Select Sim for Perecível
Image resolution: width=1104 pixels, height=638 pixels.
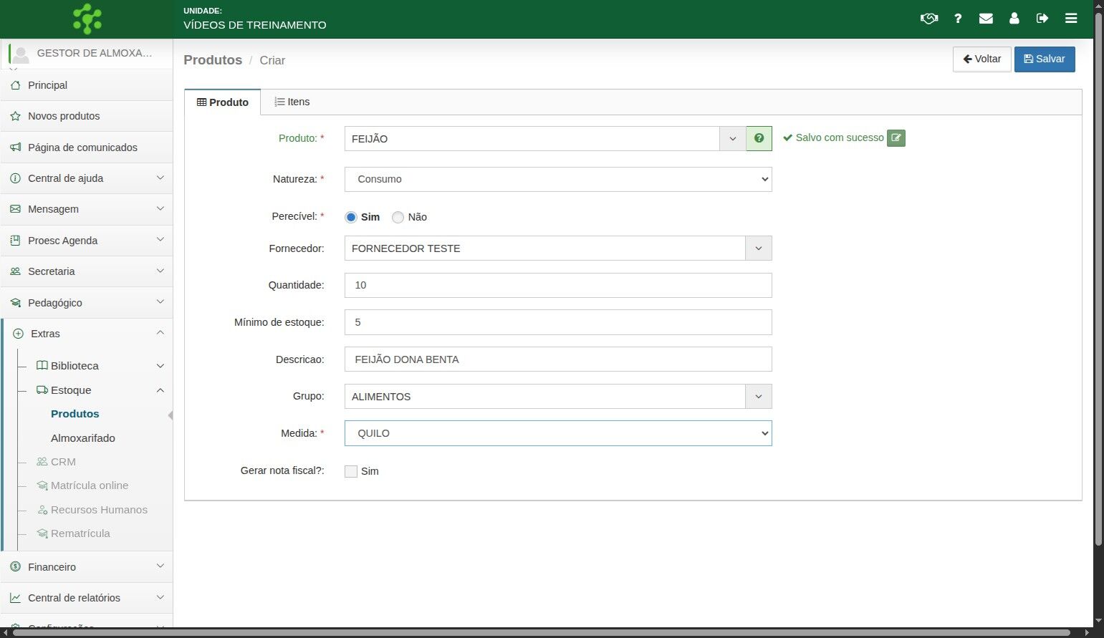(x=351, y=217)
